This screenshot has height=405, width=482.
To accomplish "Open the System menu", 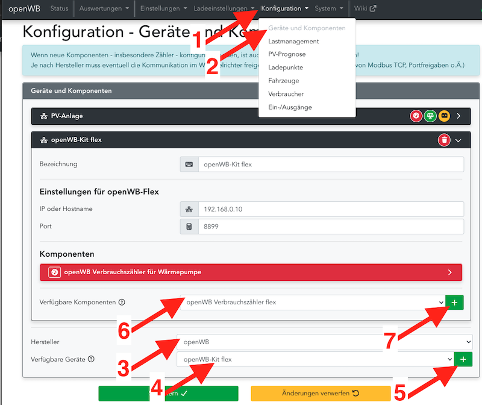I will (x=328, y=8).
